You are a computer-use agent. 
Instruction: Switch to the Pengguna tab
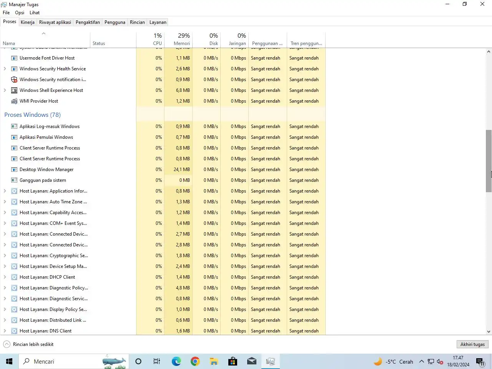click(115, 22)
